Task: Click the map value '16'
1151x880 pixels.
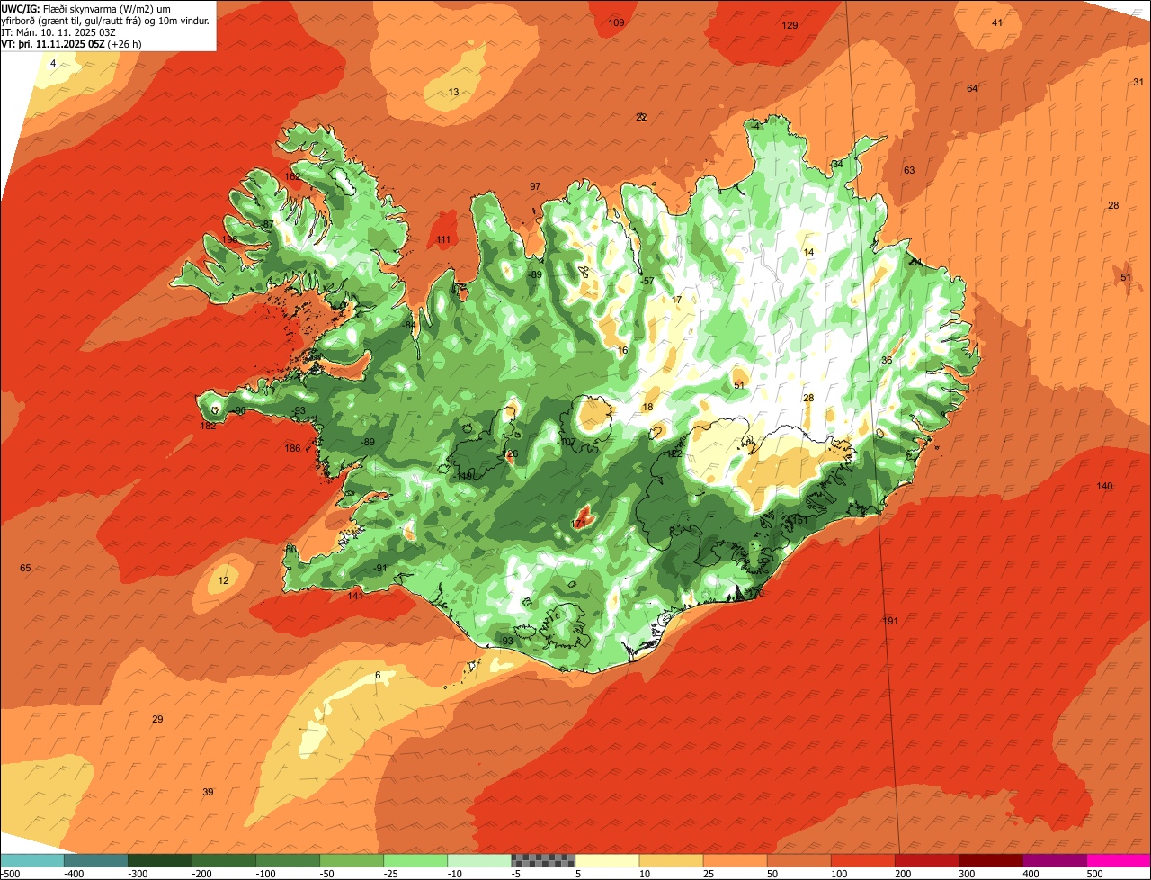Action: [622, 350]
